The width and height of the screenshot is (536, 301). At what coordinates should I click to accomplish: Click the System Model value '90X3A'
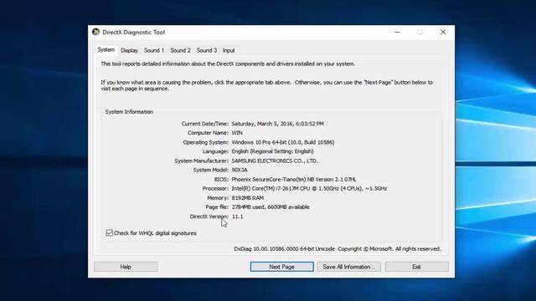coord(240,170)
